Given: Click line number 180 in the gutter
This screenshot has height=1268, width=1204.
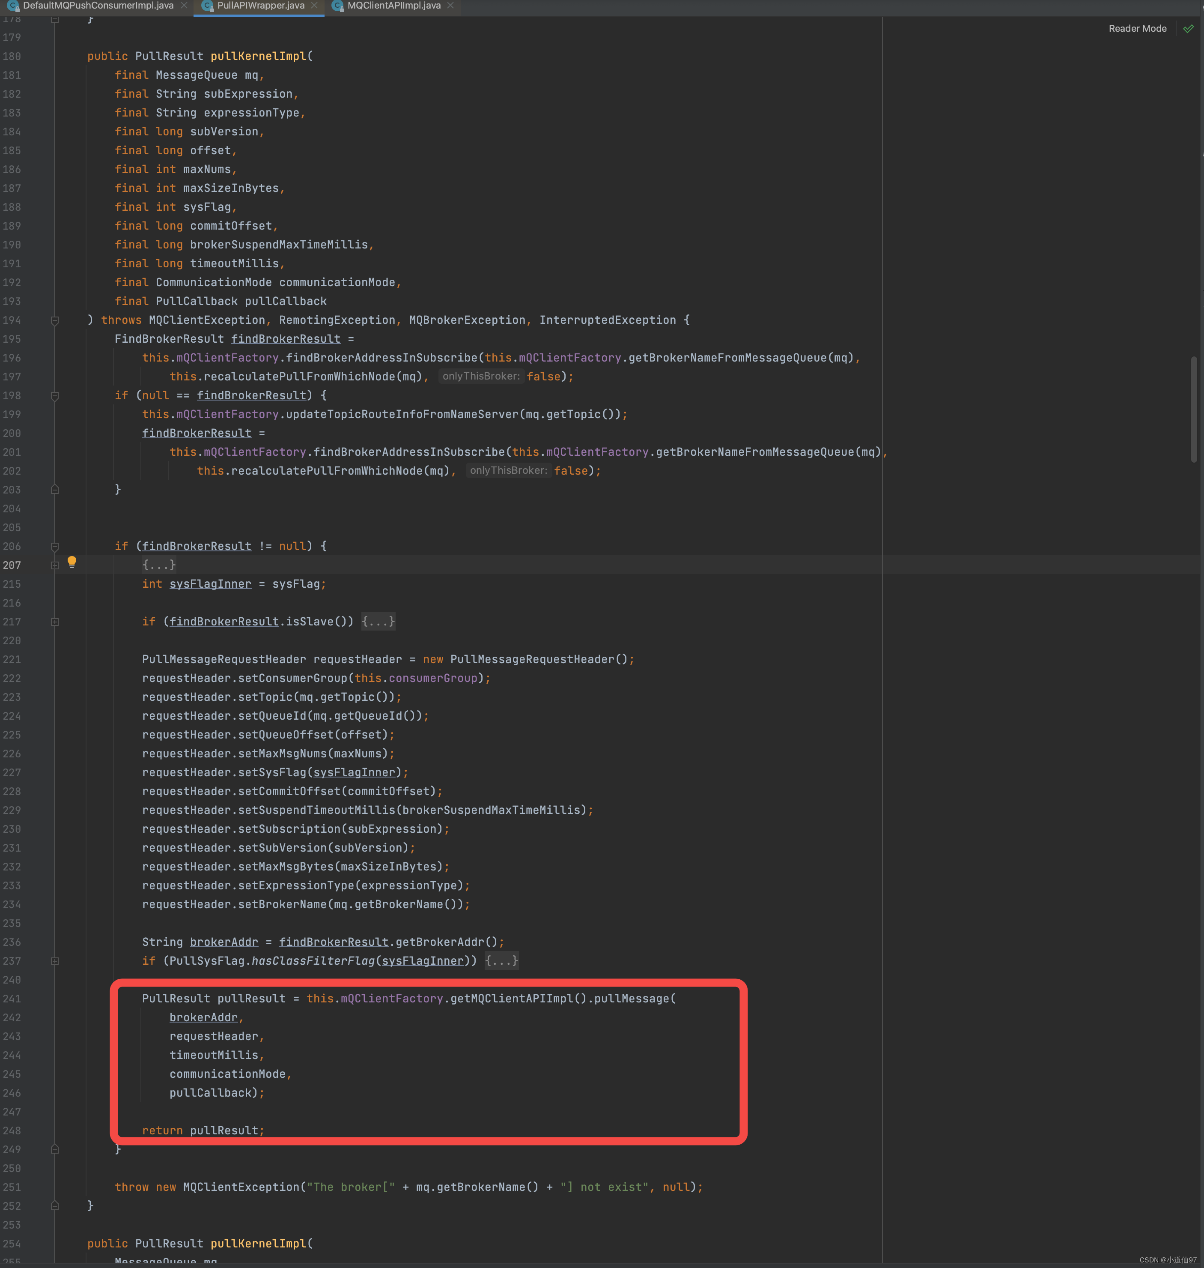Looking at the screenshot, I should click(x=12, y=57).
